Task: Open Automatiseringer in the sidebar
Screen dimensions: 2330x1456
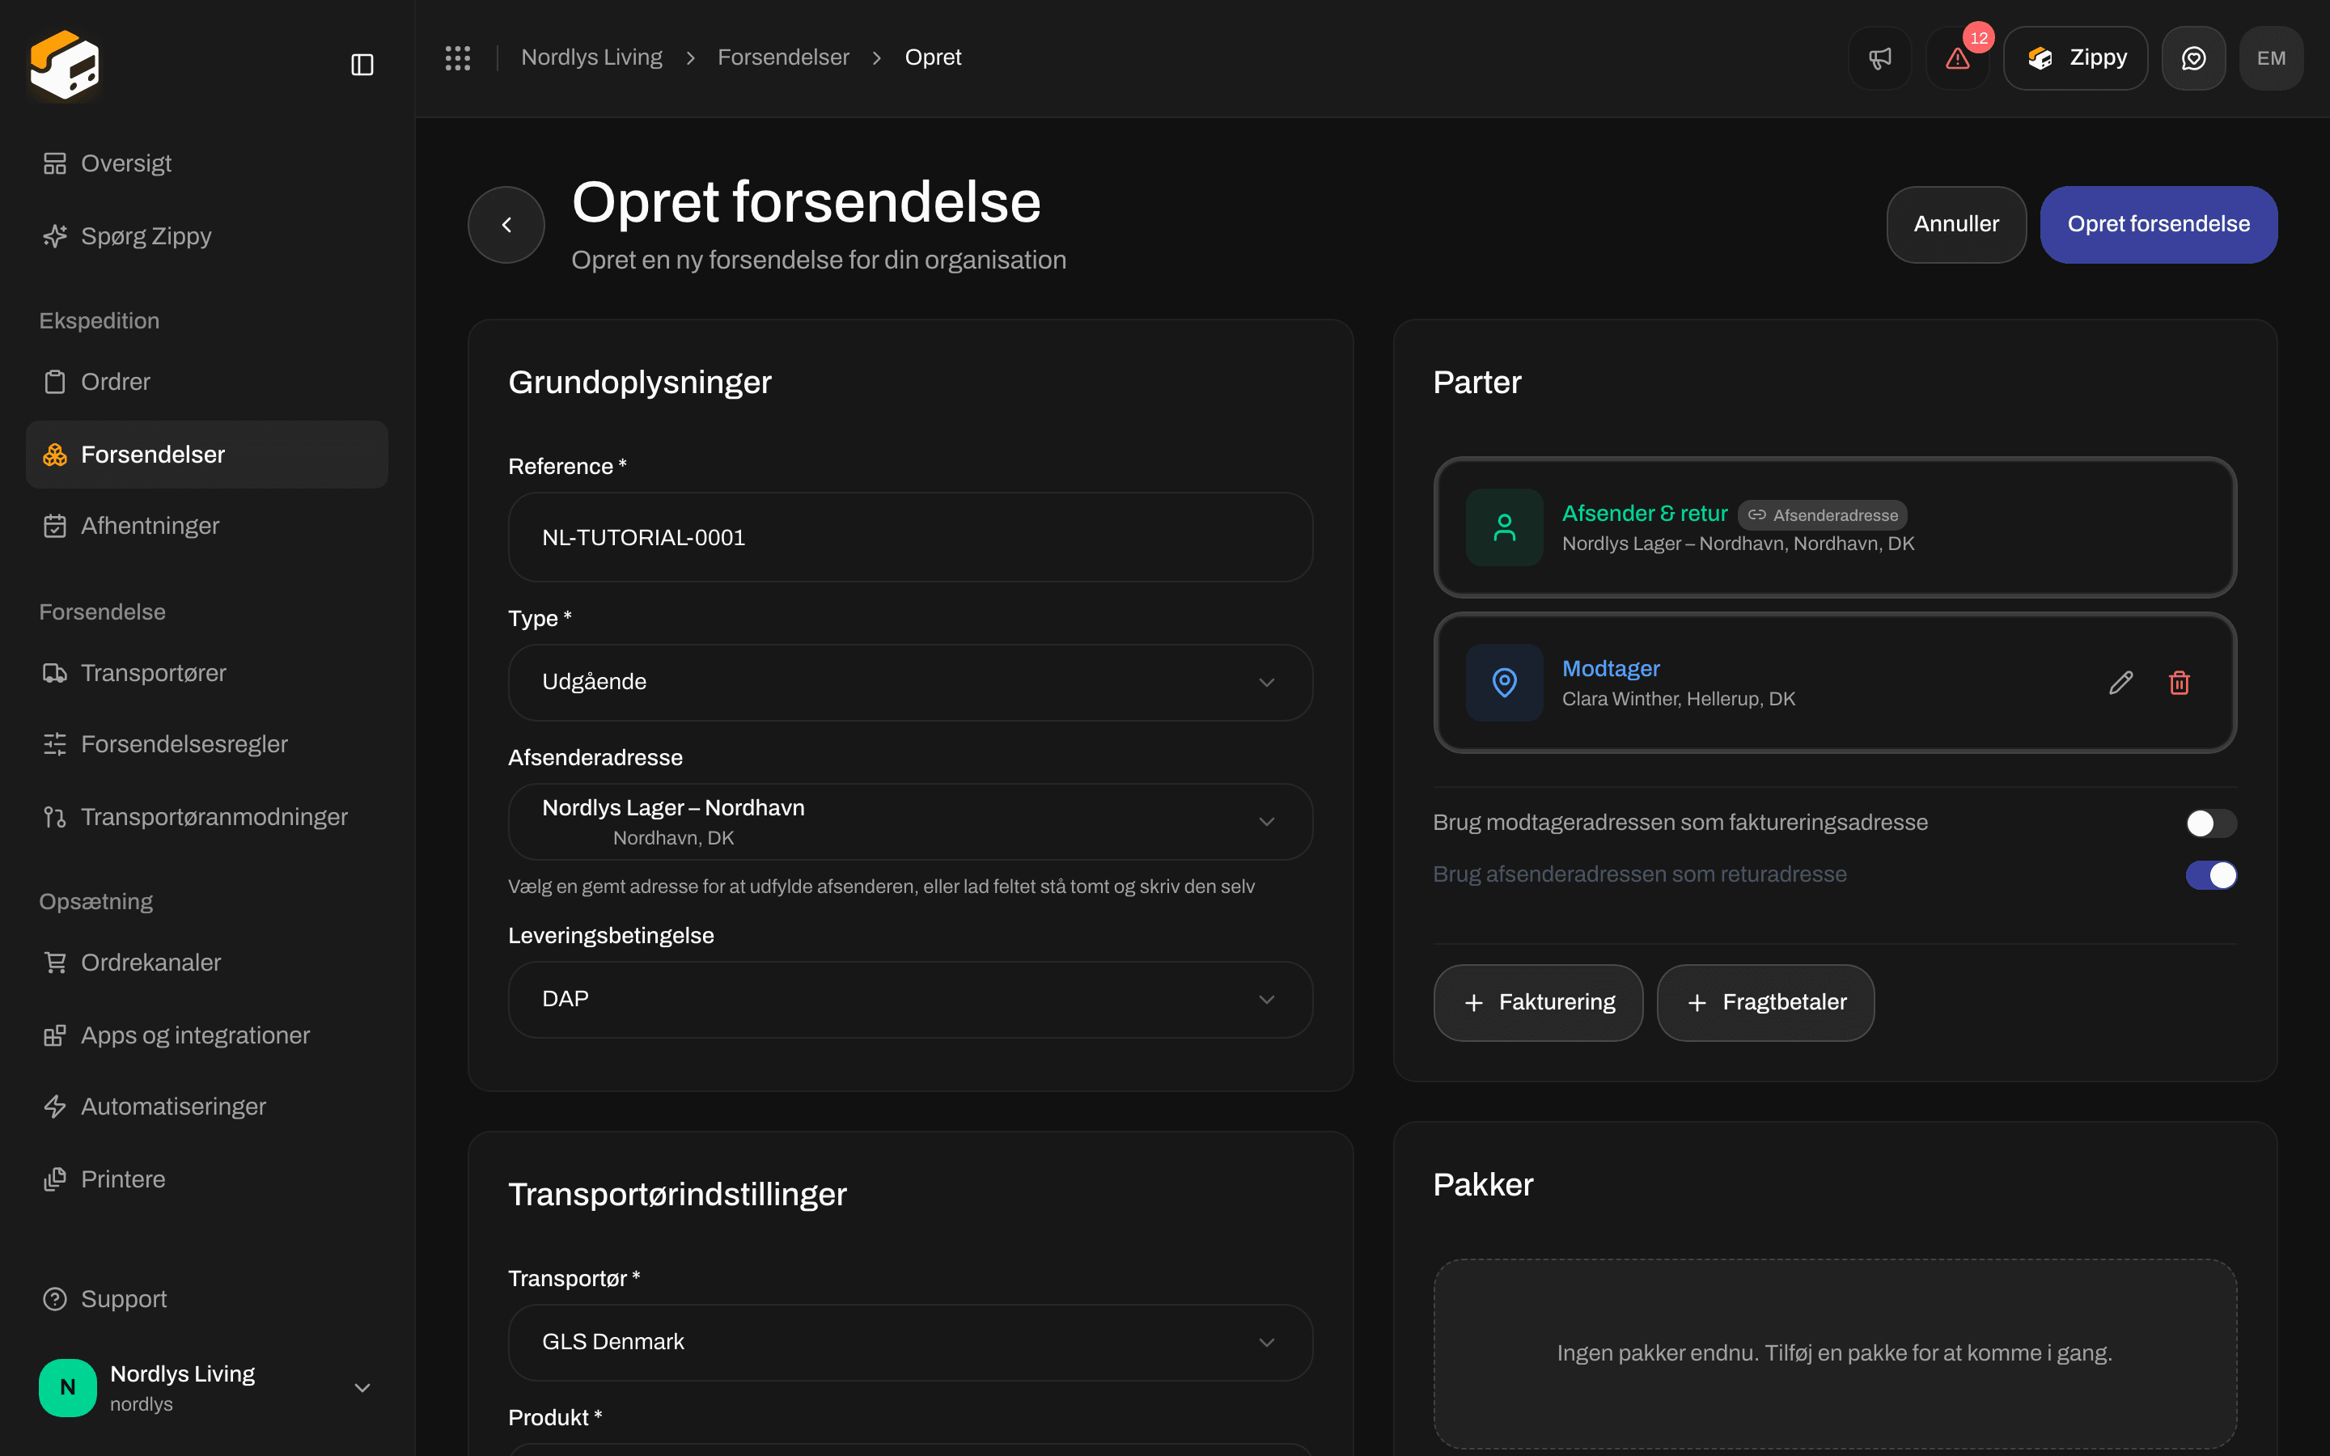Action: 207,1107
